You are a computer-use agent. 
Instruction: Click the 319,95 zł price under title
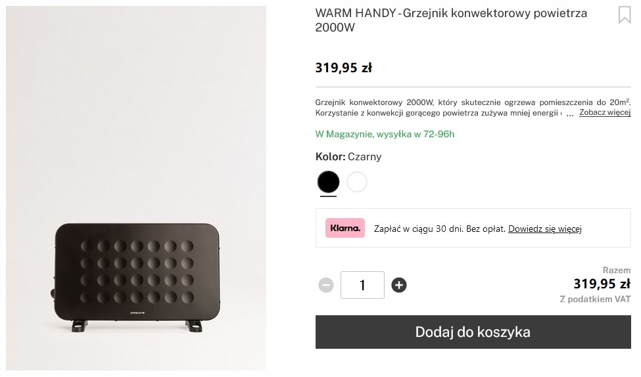point(343,68)
